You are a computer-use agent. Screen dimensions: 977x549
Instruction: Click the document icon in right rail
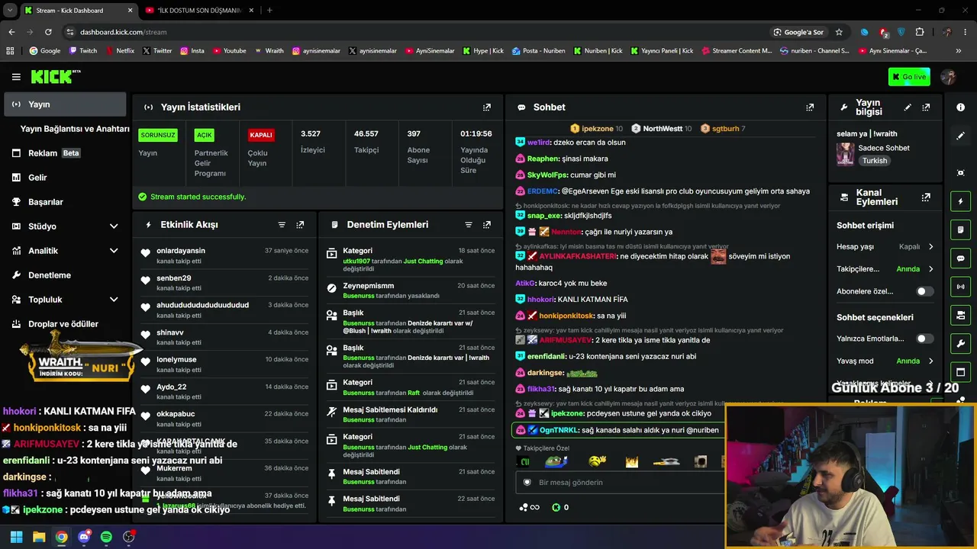961,230
